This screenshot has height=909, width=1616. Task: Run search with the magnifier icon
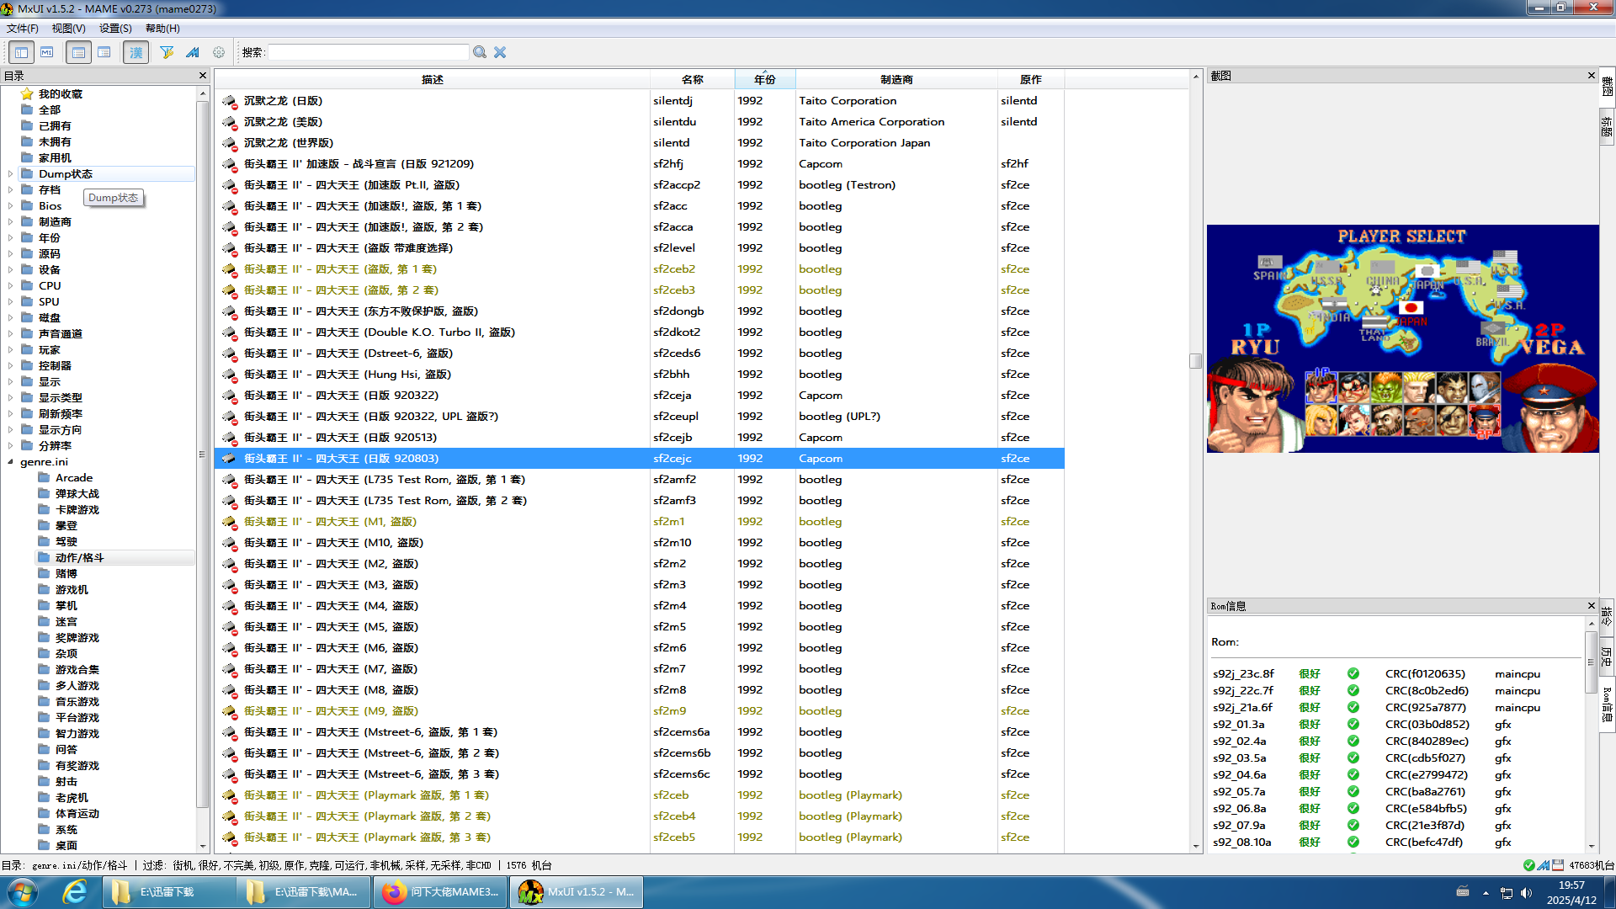coord(480,52)
